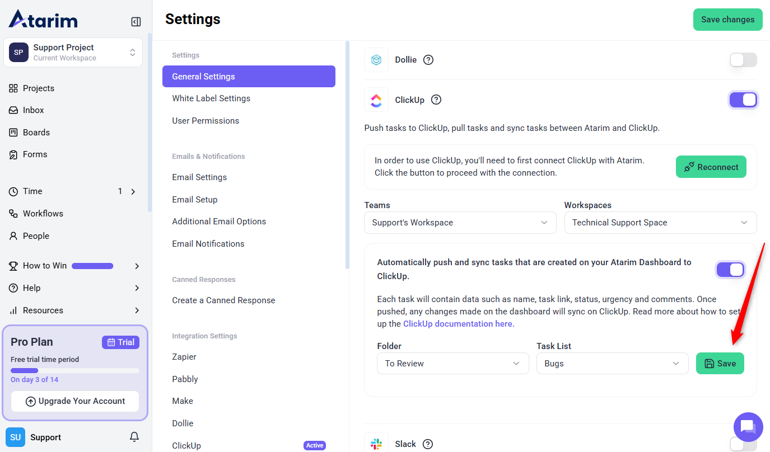Open Inbox from the sidebar
Viewport: 770px width, 452px height.
pos(33,110)
